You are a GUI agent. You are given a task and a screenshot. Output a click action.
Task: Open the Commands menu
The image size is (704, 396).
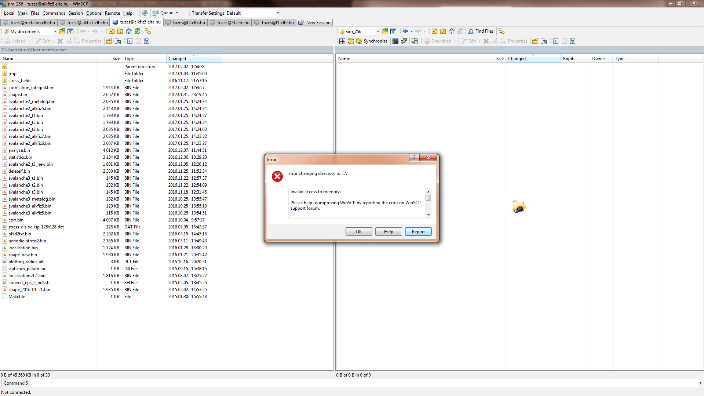(54, 13)
